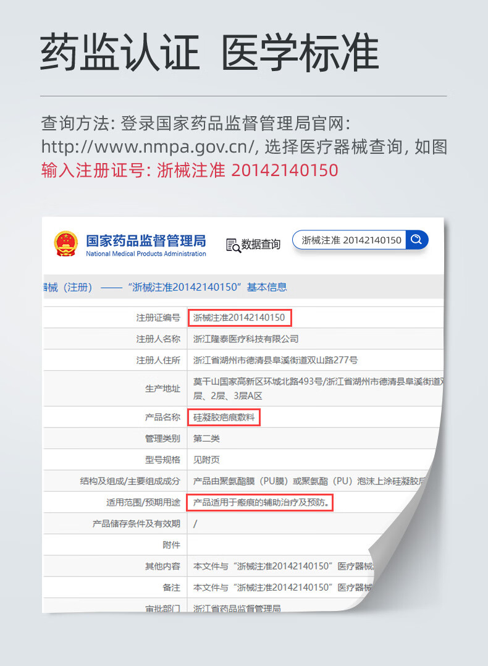Image resolution: width=488 pixels, height=666 pixels.
Task: Open the 国家药品监督管理局 site title
Action: point(146,240)
